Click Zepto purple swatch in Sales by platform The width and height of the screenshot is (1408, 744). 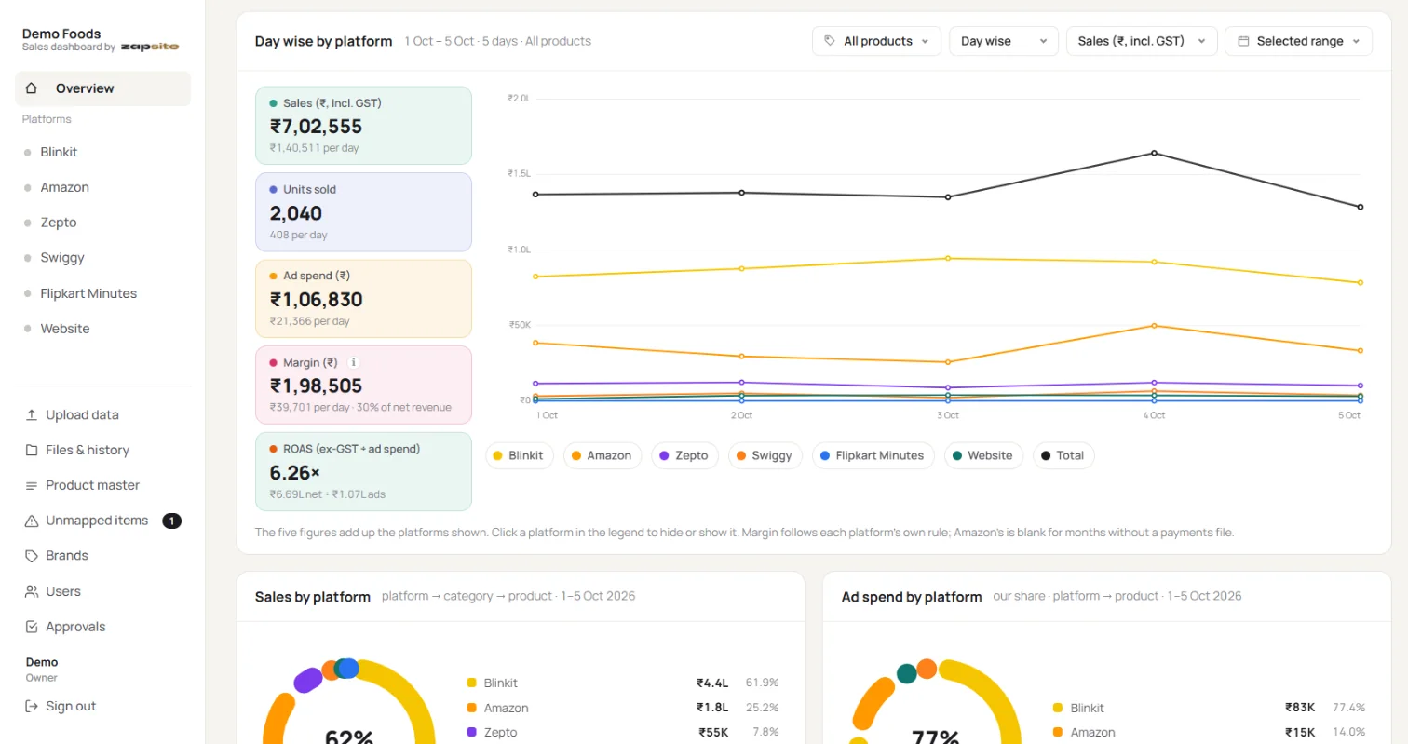472,733
